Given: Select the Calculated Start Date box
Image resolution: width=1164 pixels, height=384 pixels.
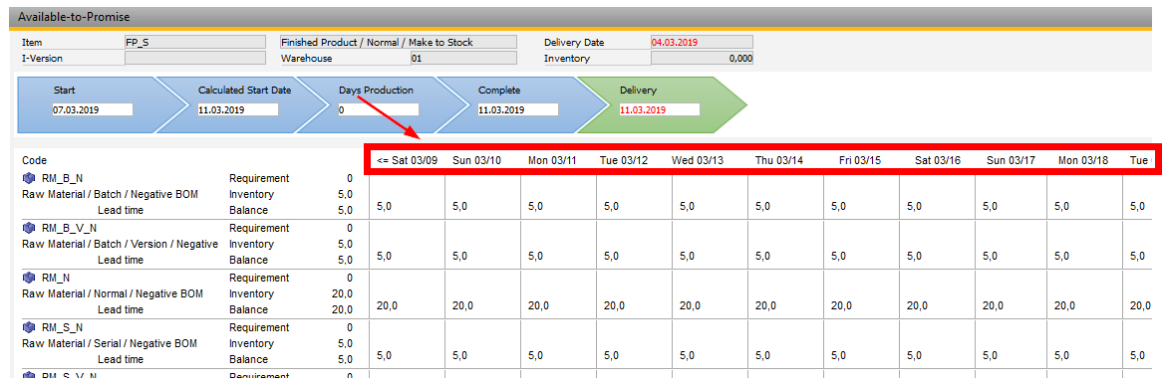Looking at the screenshot, I should pos(237,109).
